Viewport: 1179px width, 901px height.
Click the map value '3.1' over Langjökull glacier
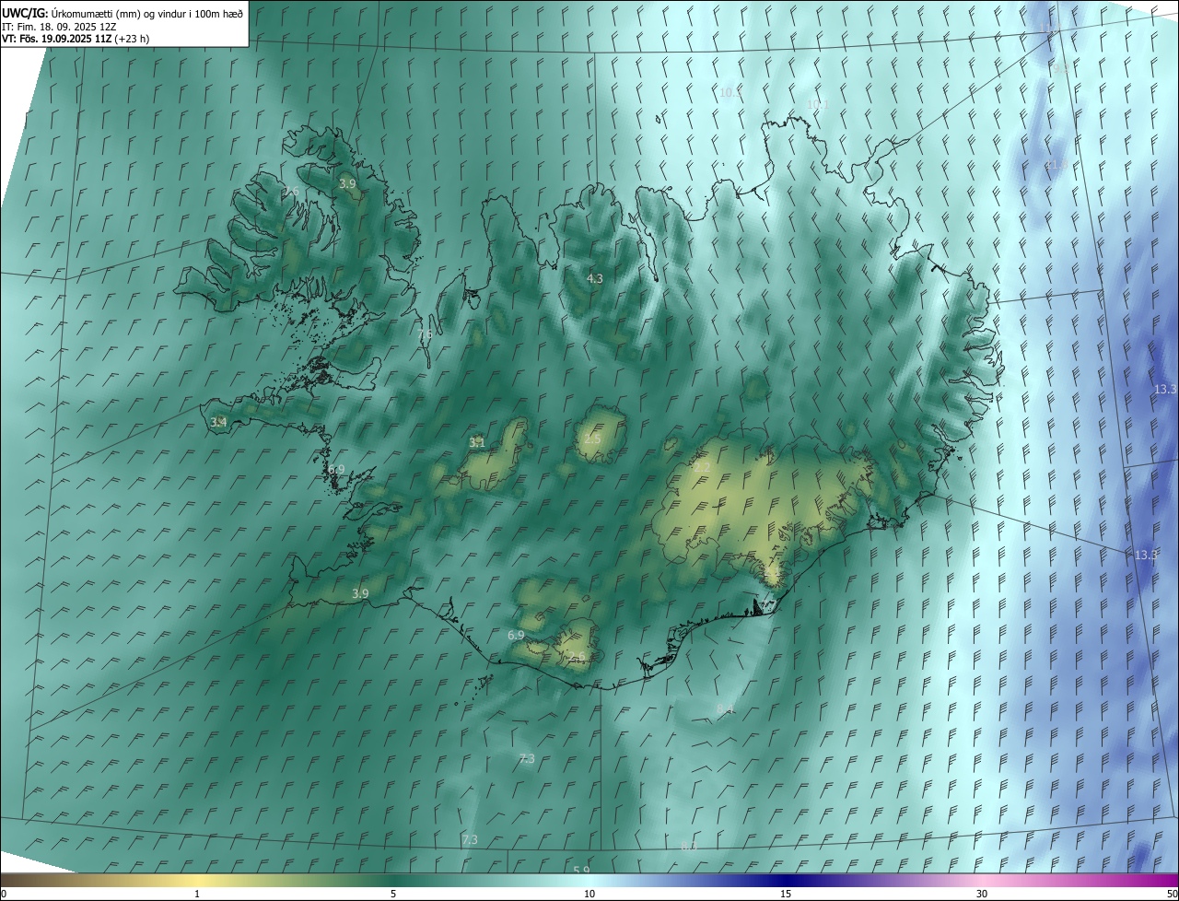[476, 443]
